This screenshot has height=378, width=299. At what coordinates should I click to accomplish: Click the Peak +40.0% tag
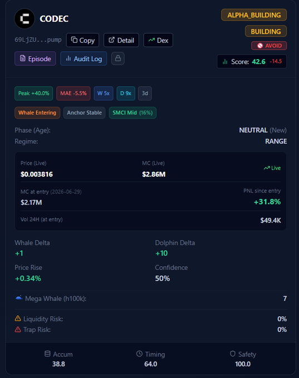point(34,93)
